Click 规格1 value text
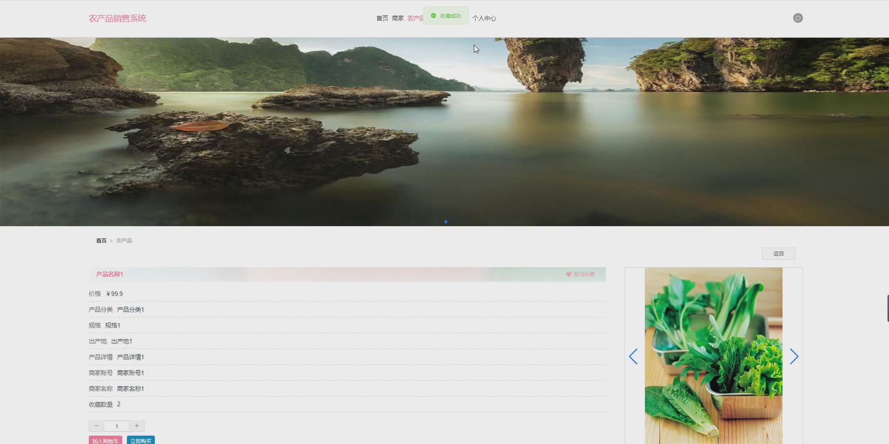Screen dimensions: 889x444 click(x=113, y=326)
